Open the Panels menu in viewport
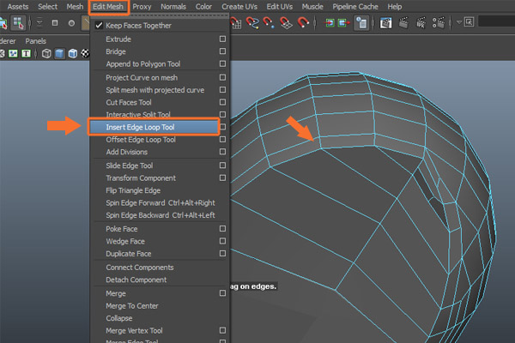The image size is (515, 343). (x=36, y=40)
